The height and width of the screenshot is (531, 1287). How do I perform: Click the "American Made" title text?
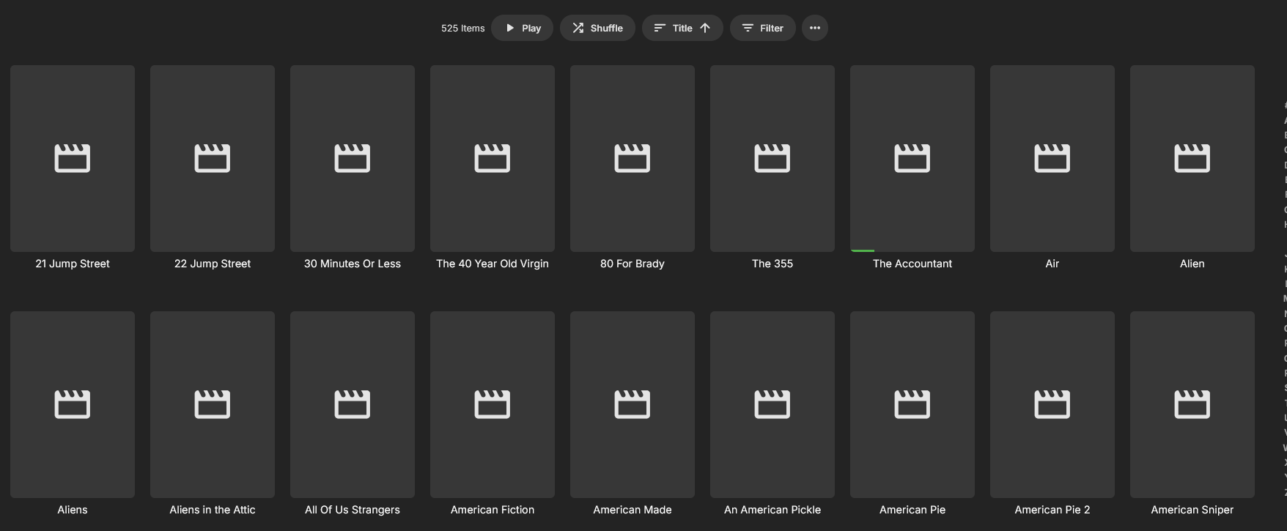pyautogui.click(x=633, y=510)
